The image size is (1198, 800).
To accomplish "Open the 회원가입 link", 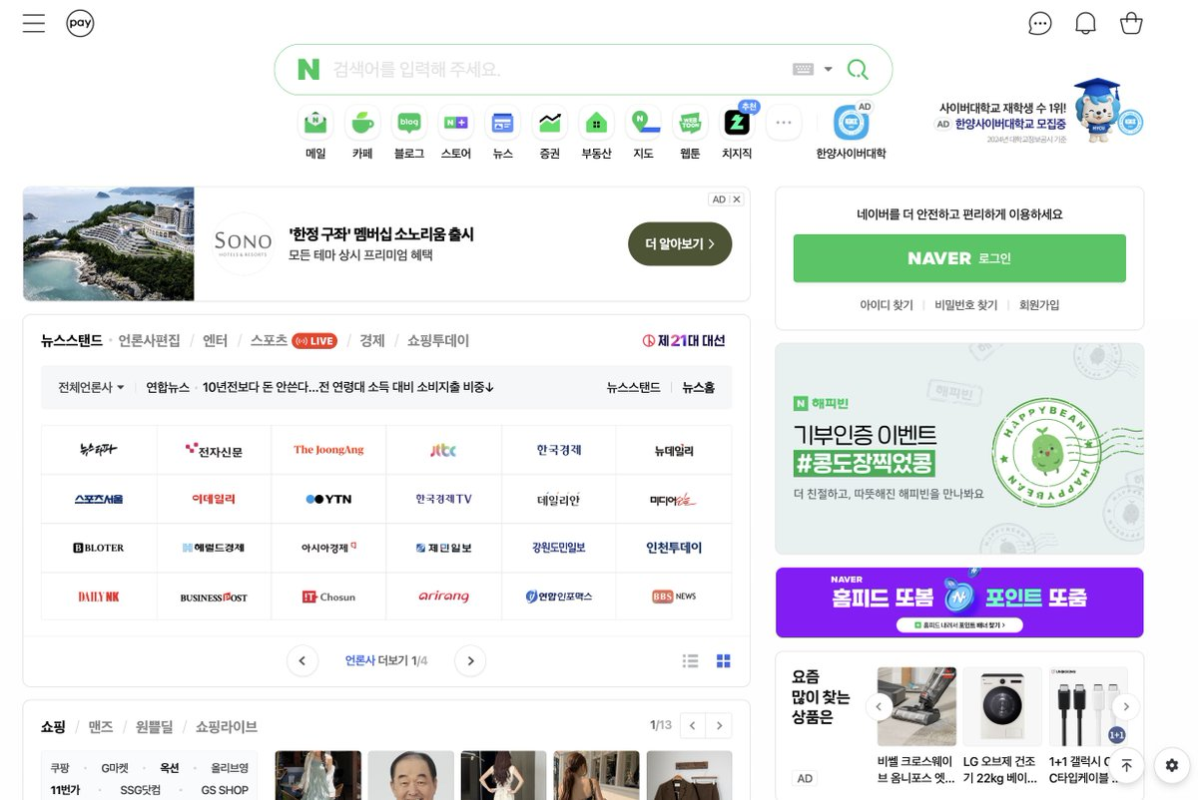I will point(1039,305).
